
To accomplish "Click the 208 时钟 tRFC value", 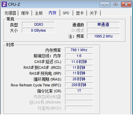I will click(x=79, y=85).
